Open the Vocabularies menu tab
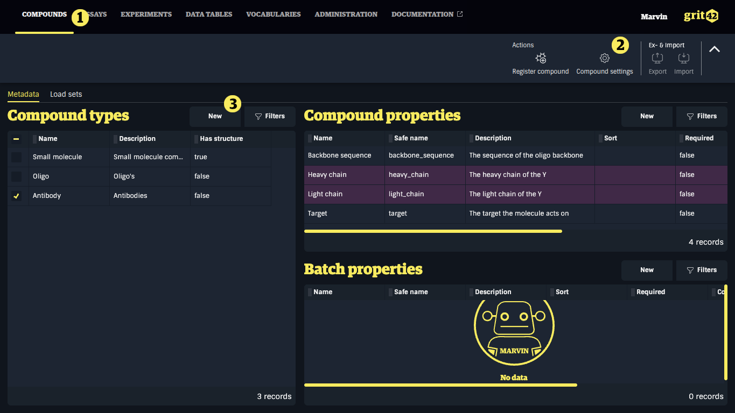The height and width of the screenshot is (413, 735). pyautogui.click(x=274, y=15)
